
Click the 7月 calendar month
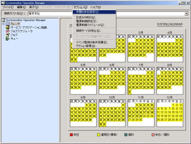tap(141, 81)
